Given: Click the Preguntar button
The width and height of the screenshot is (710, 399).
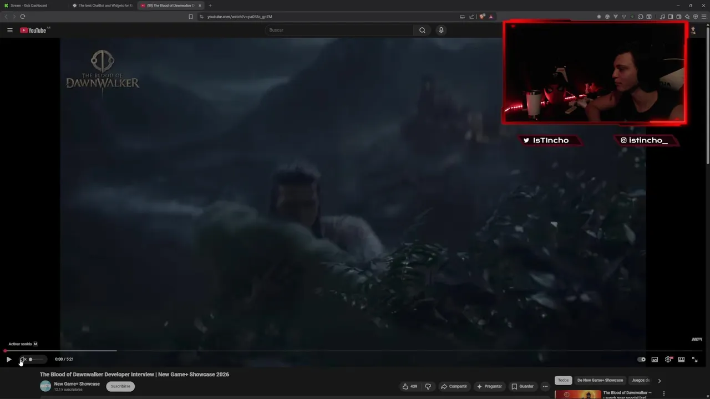Looking at the screenshot, I should 489,386.
